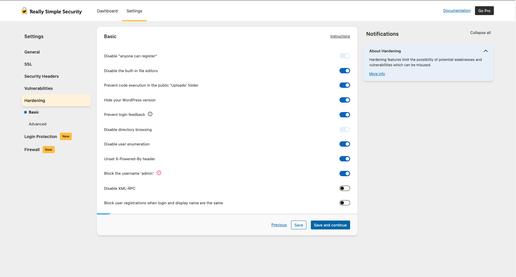Go to Previous settings page
This screenshot has width=516, height=277.
(279, 225)
